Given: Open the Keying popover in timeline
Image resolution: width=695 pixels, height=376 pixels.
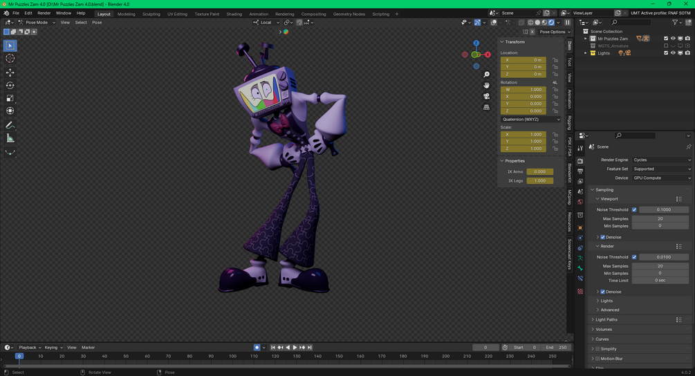Looking at the screenshot, I should [53, 347].
